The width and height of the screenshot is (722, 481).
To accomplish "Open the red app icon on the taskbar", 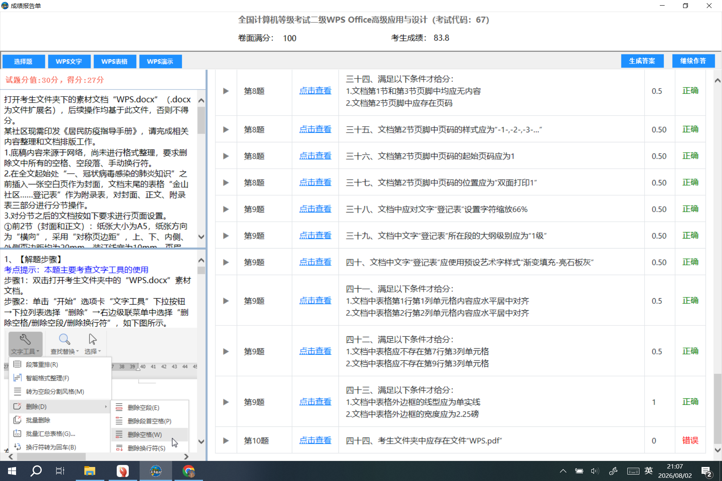I will [x=123, y=471].
